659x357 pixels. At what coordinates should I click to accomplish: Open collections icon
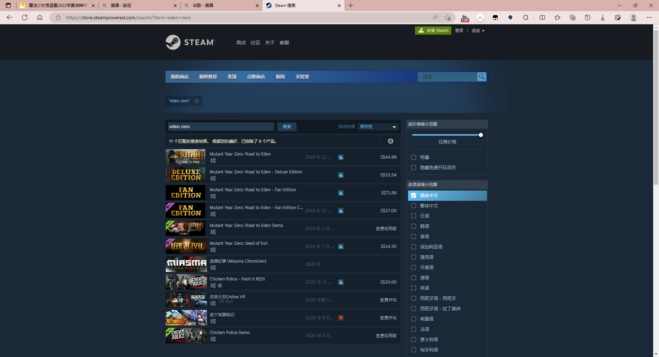coord(573,18)
